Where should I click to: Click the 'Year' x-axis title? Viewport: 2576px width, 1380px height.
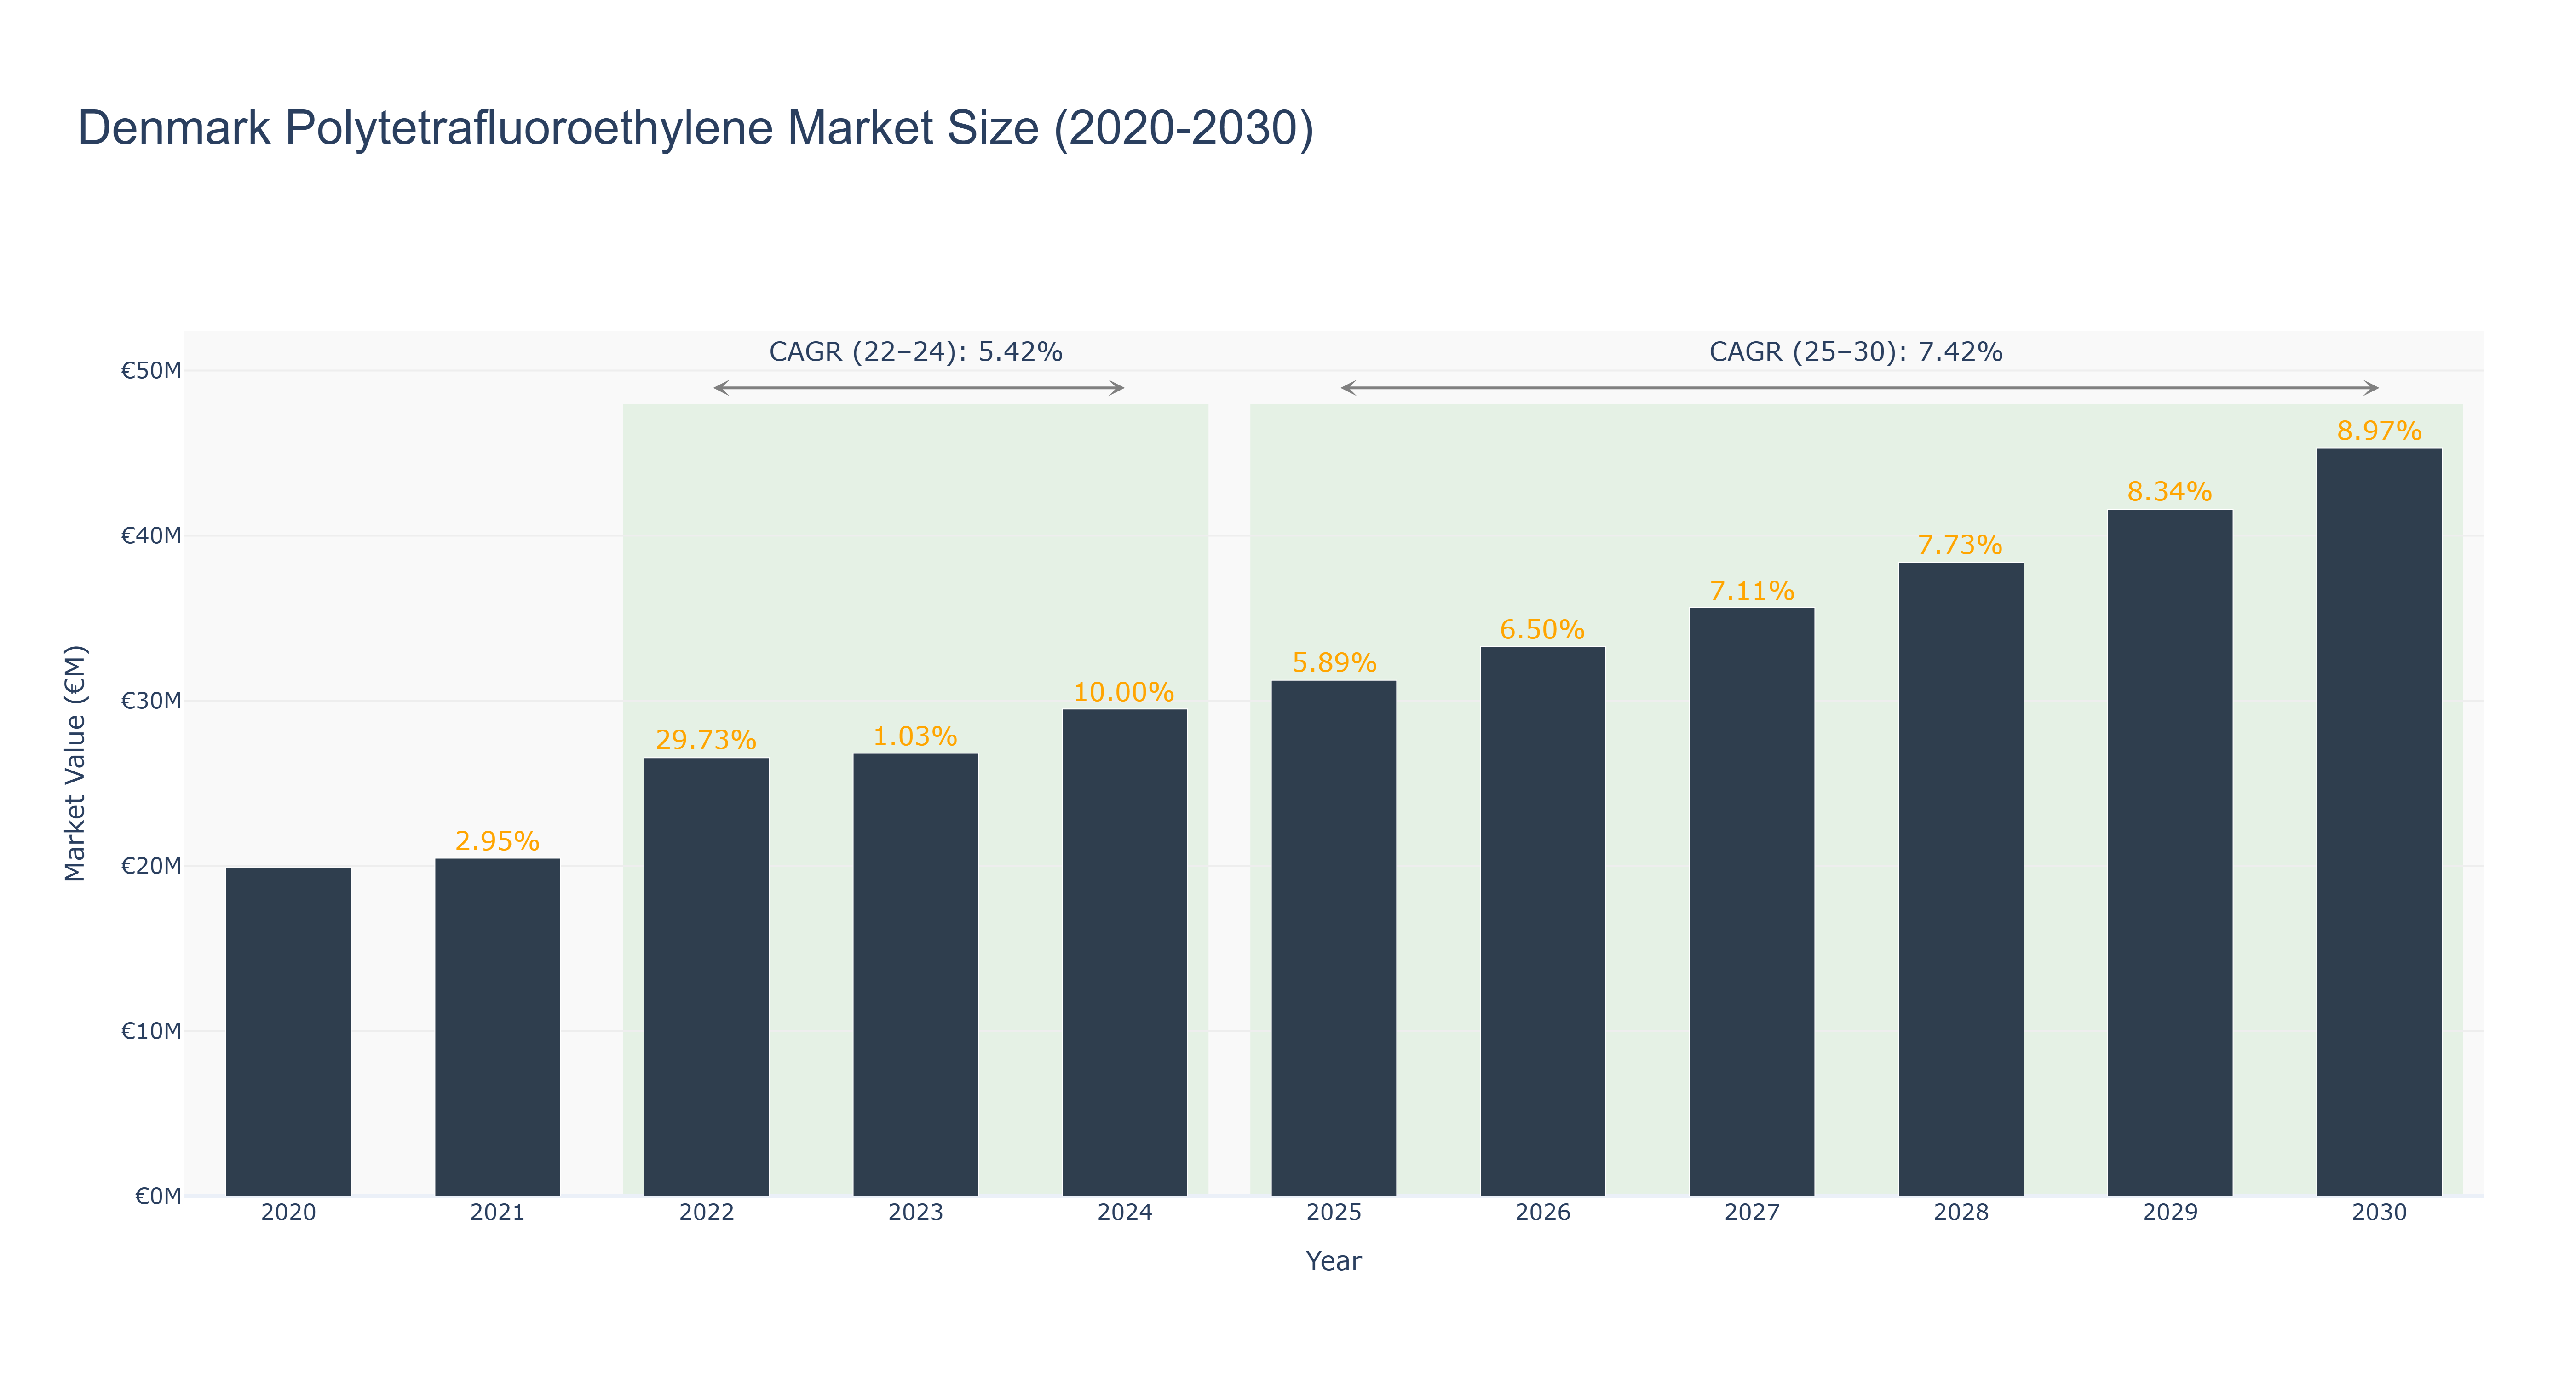pyautogui.click(x=1333, y=1261)
